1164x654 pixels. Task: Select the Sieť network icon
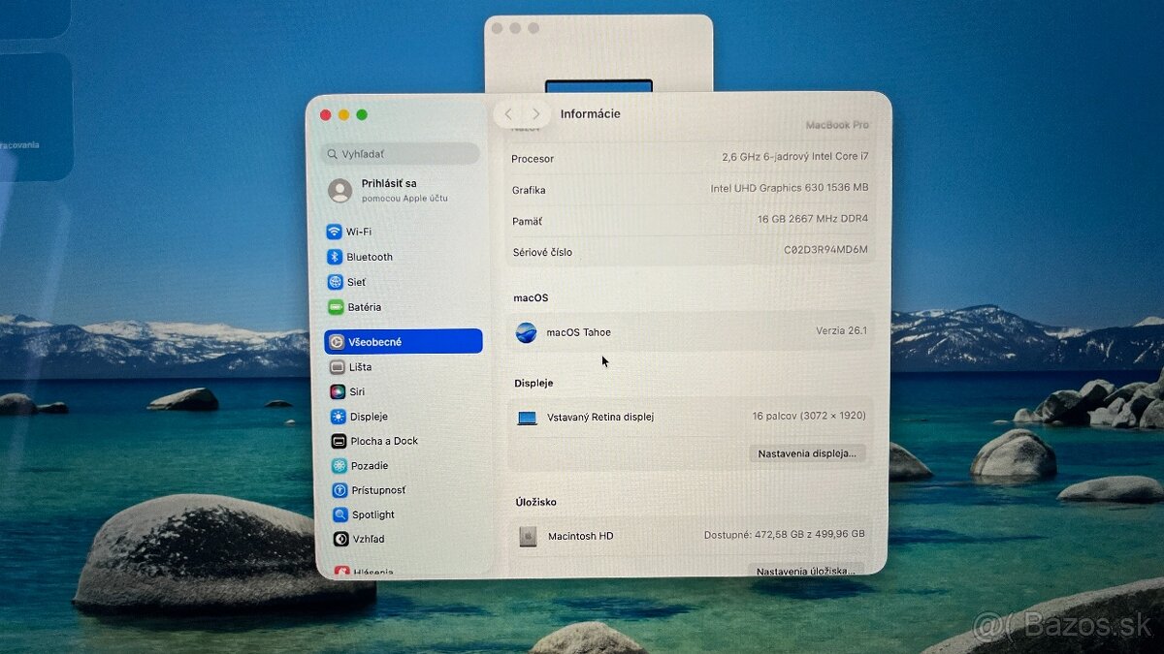335,282
